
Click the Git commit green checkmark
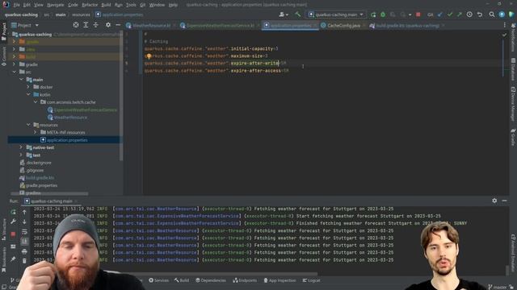(x=450, y=14)
